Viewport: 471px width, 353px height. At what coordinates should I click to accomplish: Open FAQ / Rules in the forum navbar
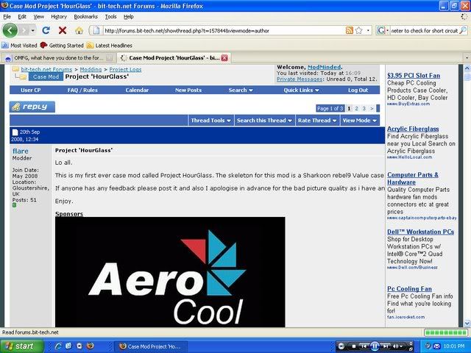click(x=82, y=90)
